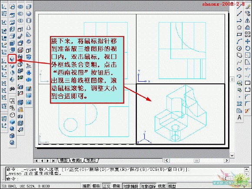Toggle 模型 model/paper space button
This screenshot has height=189, width=252.
(x=172, y=186)
